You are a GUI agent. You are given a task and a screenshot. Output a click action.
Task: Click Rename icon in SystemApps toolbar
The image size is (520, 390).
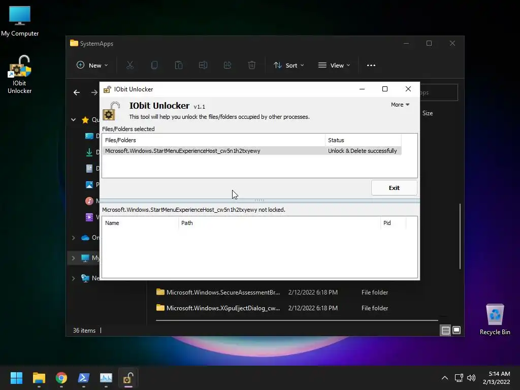point(203,65)
